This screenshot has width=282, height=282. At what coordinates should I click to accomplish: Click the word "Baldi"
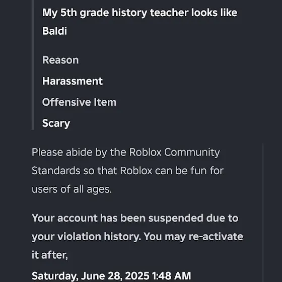pos(54,31)
